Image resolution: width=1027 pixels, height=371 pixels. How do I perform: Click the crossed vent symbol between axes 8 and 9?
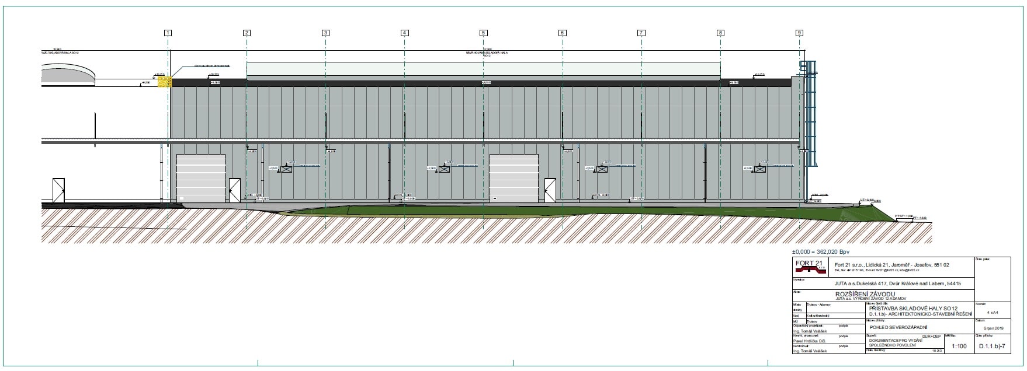click(x=760, y=169)
